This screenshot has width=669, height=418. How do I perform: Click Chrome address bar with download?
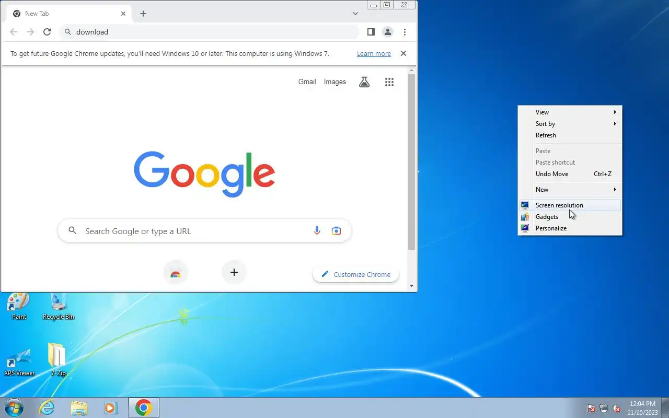click(x=209, y=32)
